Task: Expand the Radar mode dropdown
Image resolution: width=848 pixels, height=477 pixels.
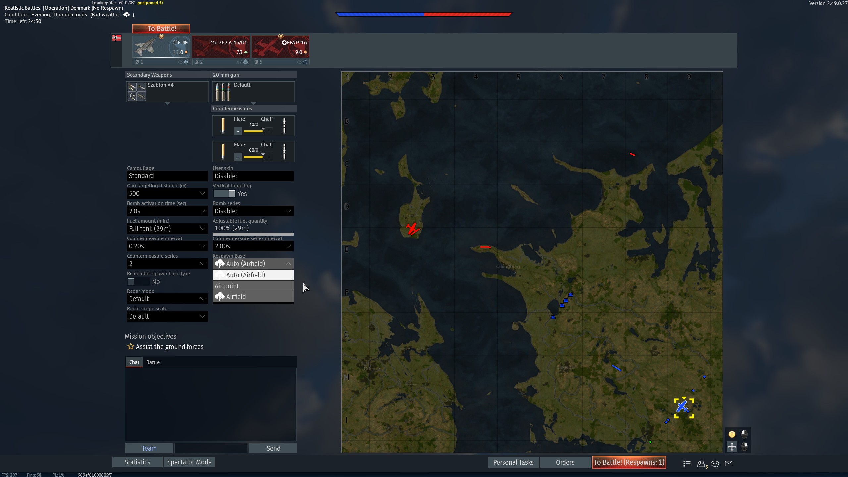Action: (x=167, y=299)
